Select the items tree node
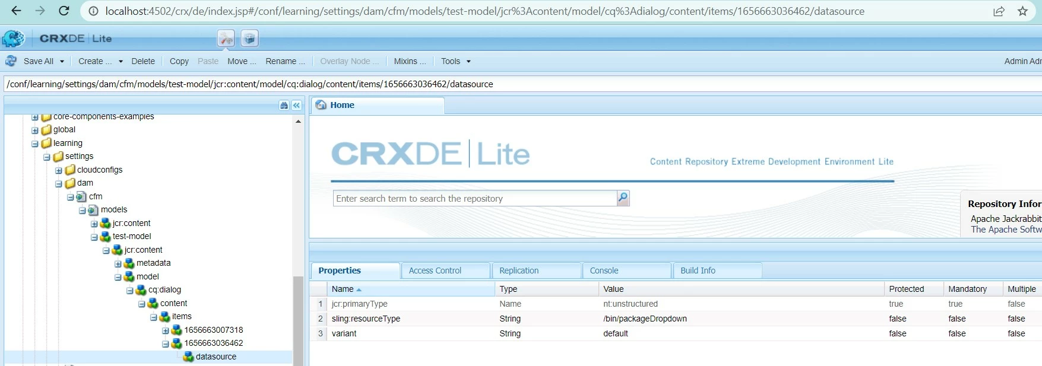 pos(182,317)
